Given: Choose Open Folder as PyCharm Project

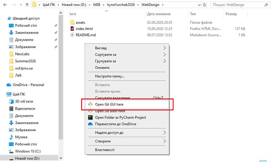Looking at the screenshot, I should click(x=127, y=118).
